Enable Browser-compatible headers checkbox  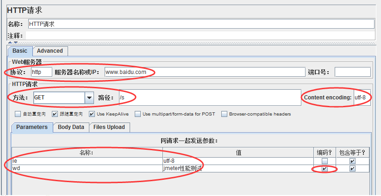[x=224, y=114]
